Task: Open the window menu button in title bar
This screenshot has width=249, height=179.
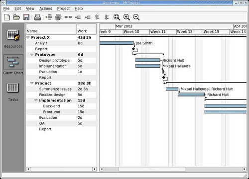Action: click(x=3, y=2)
